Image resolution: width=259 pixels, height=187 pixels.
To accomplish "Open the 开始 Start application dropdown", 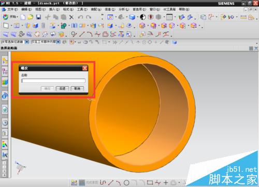I will [10, 17].
